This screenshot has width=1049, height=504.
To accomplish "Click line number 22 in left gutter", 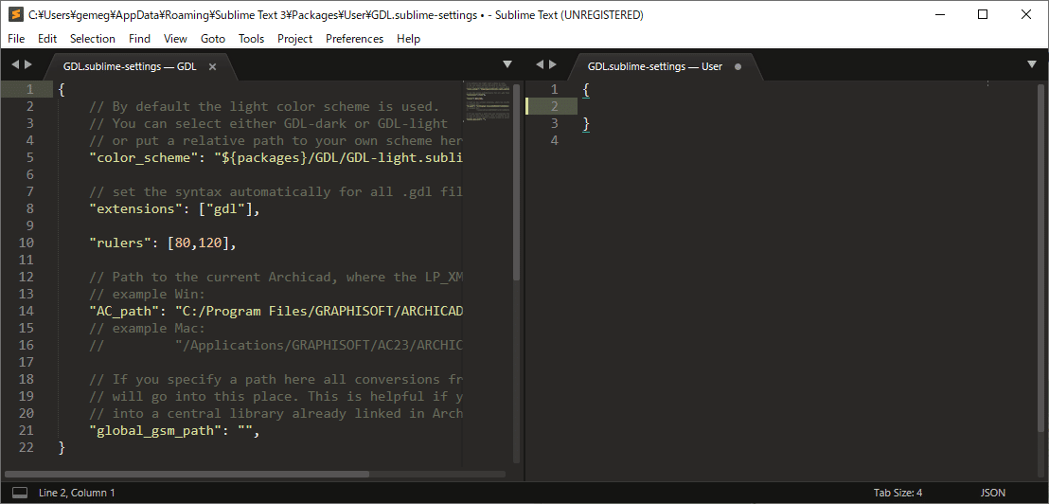I will (27, 448).
